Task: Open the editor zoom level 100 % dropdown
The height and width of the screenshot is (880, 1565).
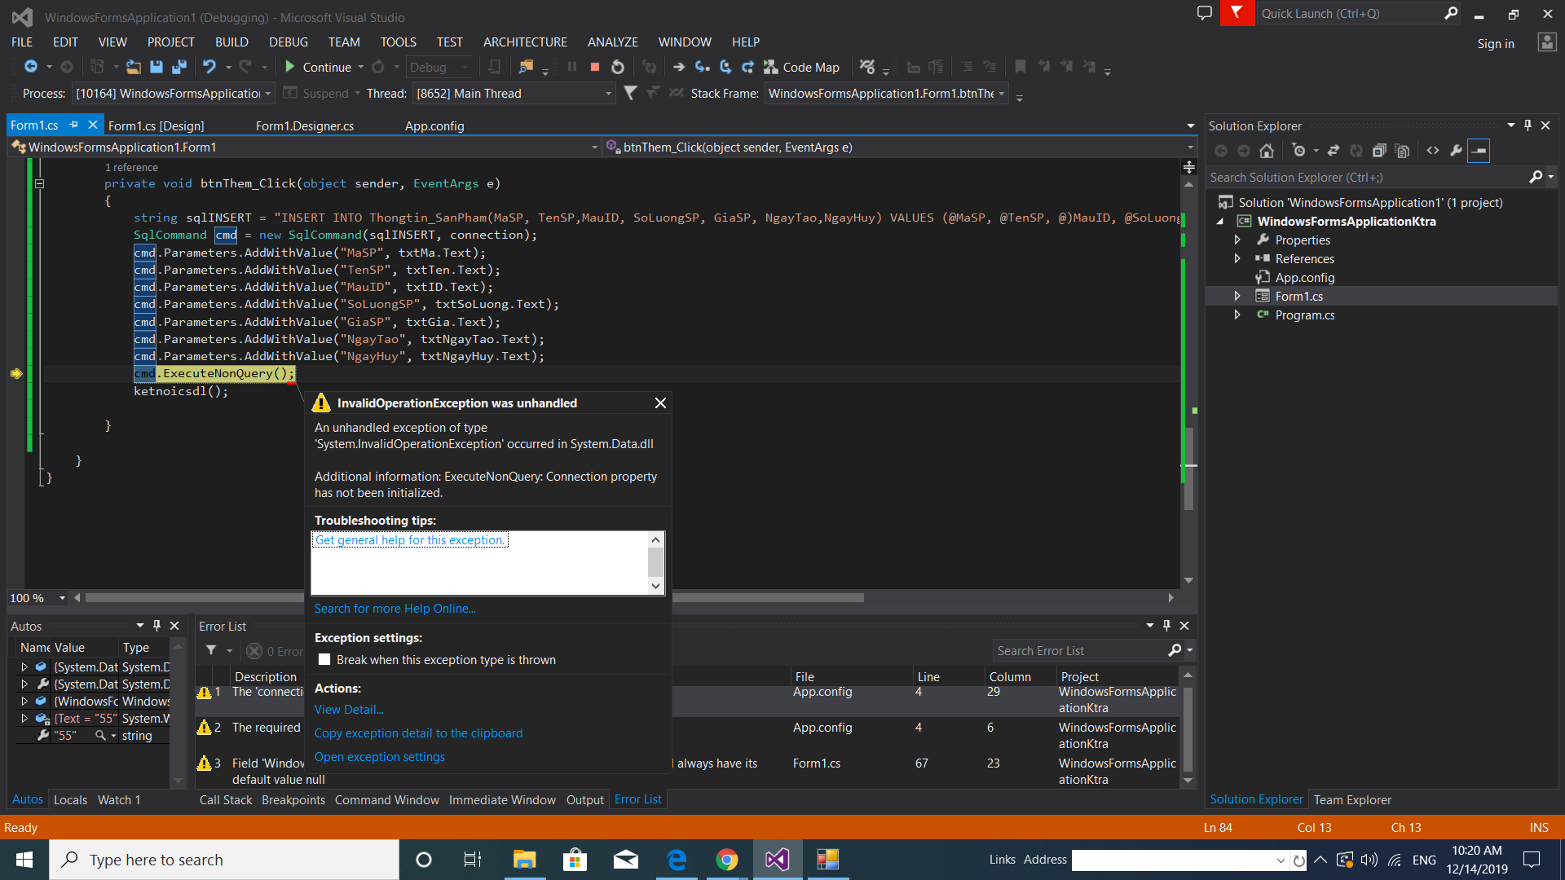Action: [x=62, y=598]
